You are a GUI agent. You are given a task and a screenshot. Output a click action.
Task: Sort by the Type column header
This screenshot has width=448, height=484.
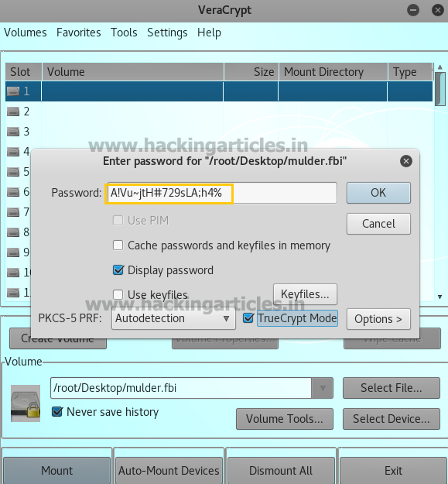pos(410,72)
